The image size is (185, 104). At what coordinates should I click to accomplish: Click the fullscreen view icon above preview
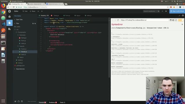click(183, 15)
